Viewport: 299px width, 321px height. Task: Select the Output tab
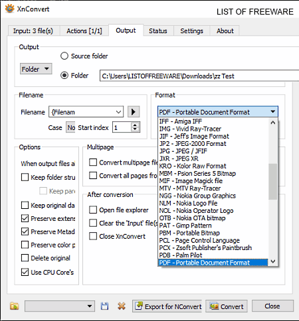(126, 31)
